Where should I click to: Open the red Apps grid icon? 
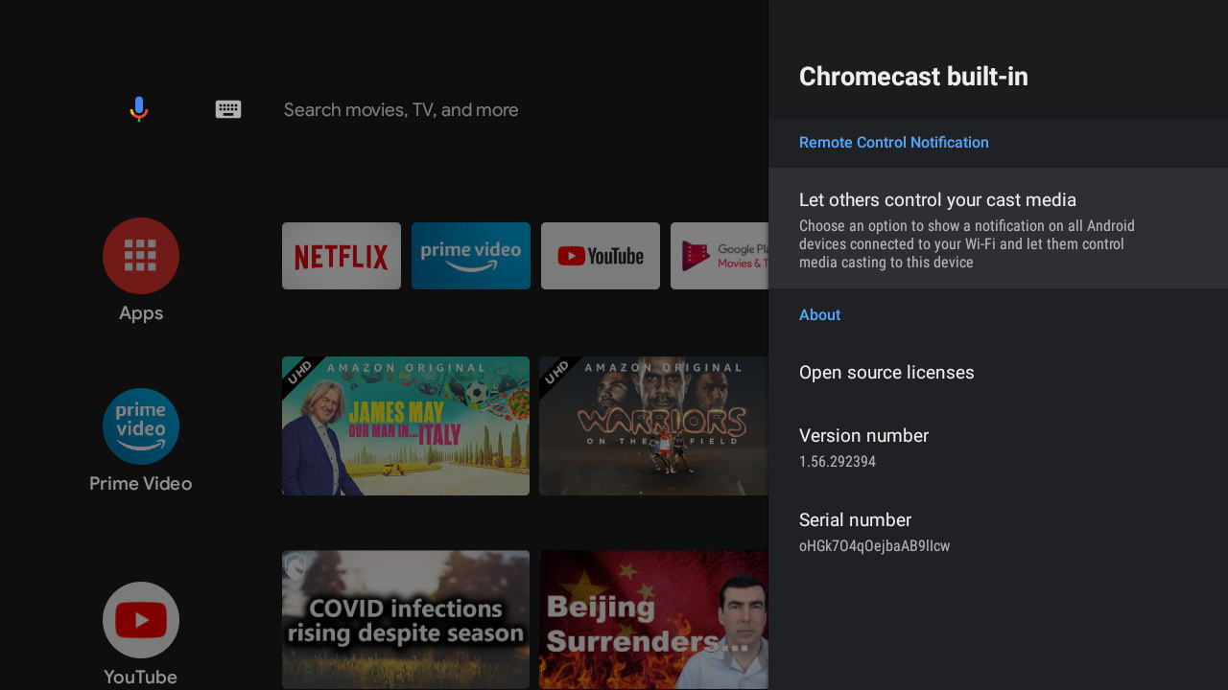click(x=141, y=256)
